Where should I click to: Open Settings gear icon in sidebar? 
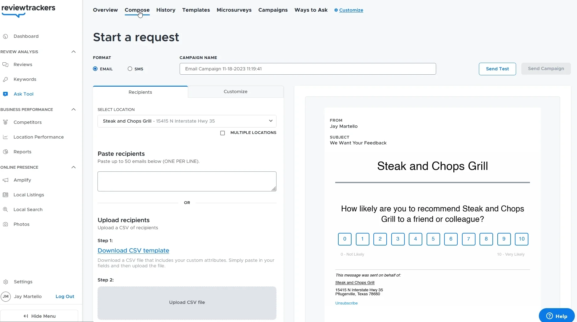6,282
